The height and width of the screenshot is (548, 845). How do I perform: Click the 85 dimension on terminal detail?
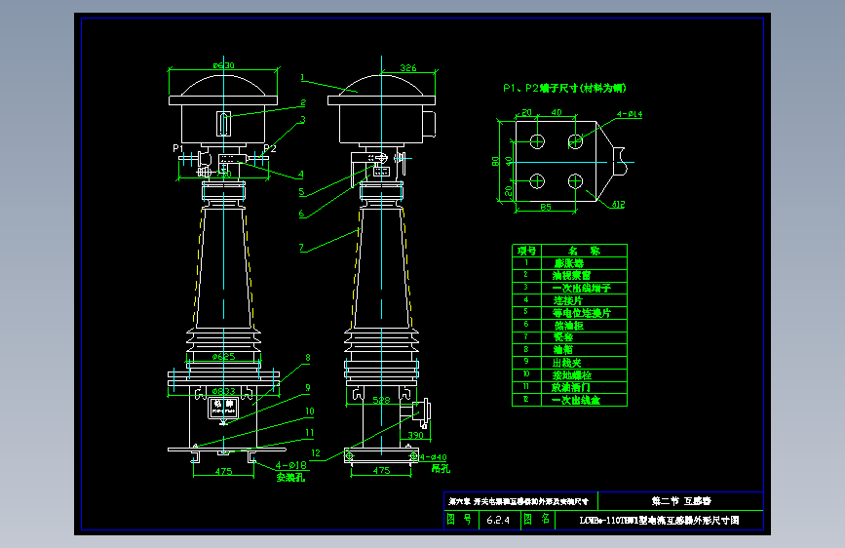click(546, 207)
